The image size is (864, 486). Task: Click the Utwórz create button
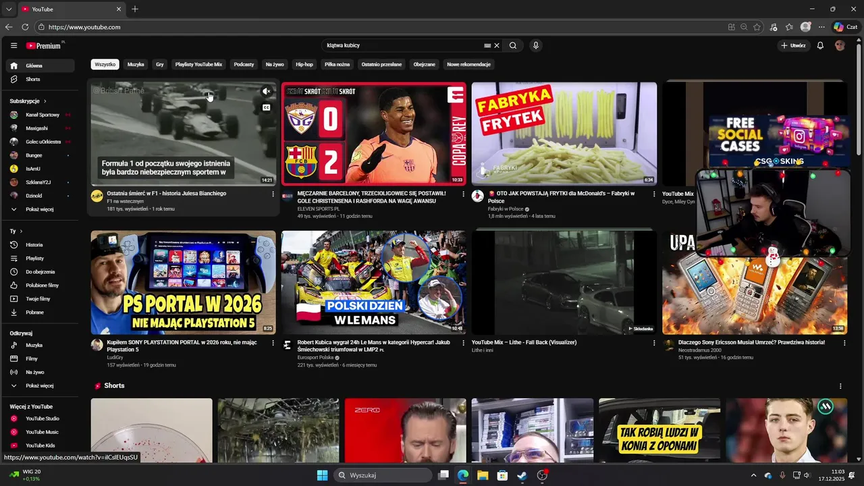click(x=793, y=45)
